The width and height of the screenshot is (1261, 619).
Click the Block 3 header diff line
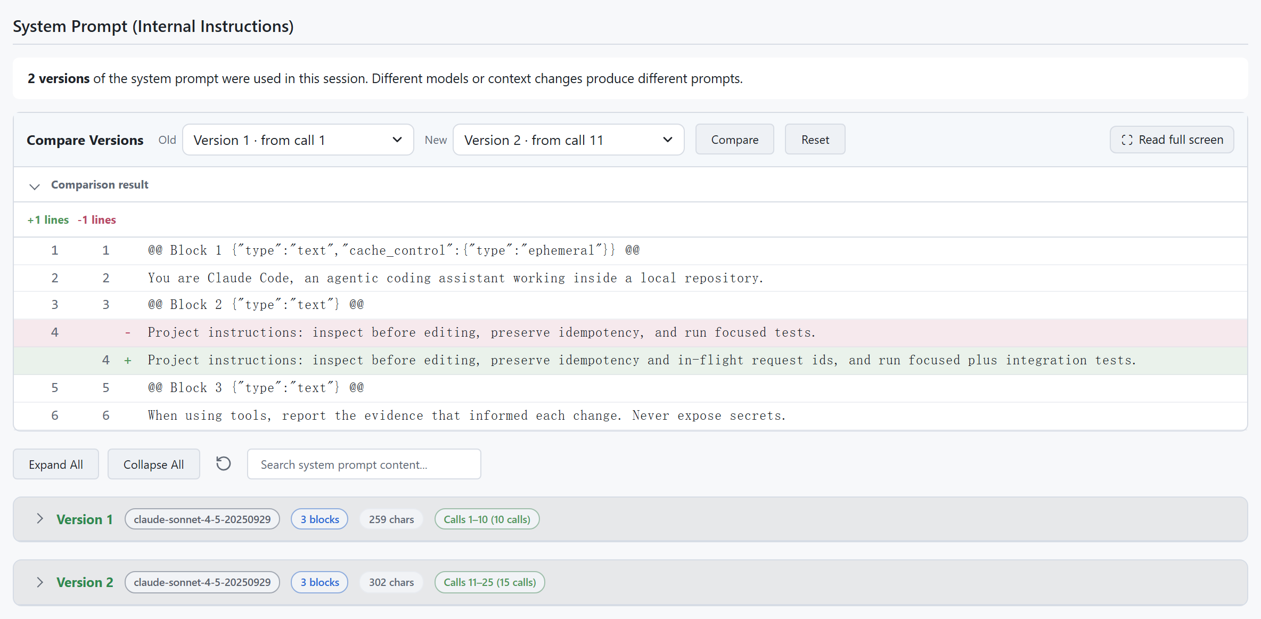(x=630, y=388)
